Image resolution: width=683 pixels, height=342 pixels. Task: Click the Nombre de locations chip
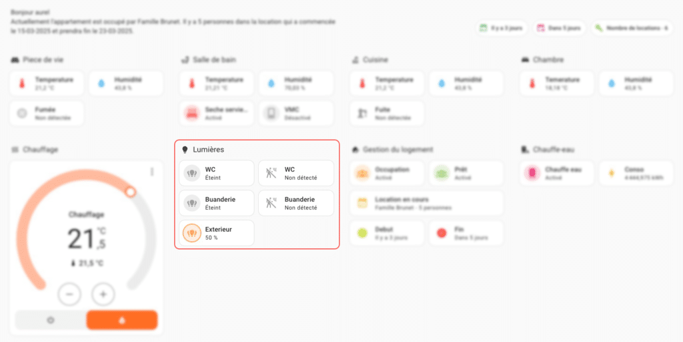pos(632,28)
